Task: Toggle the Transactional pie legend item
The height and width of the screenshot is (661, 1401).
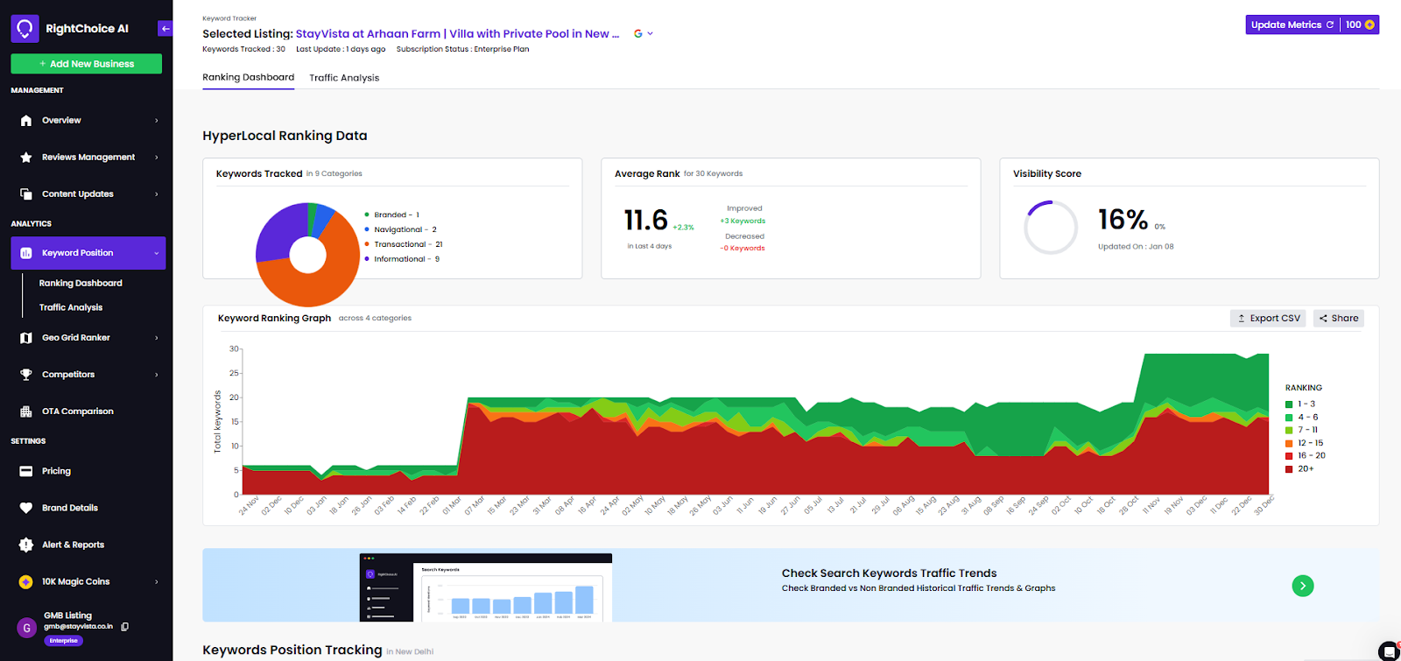Action: (404, 244)
